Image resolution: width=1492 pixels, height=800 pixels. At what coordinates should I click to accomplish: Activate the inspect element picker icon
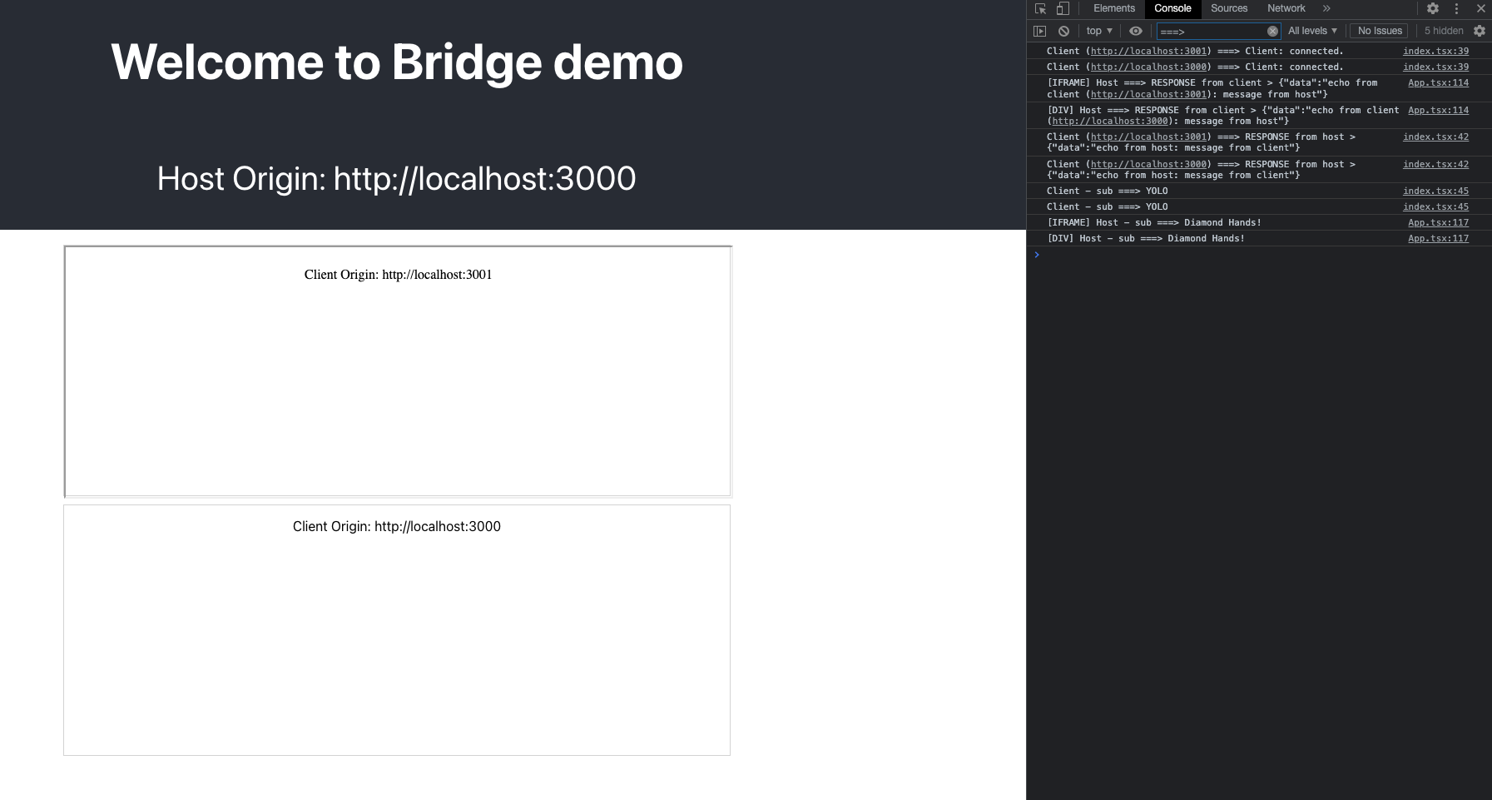(1040, 8)
